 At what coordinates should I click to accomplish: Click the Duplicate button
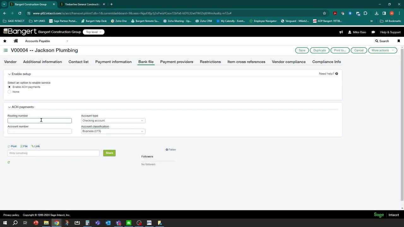coord(319,50)
